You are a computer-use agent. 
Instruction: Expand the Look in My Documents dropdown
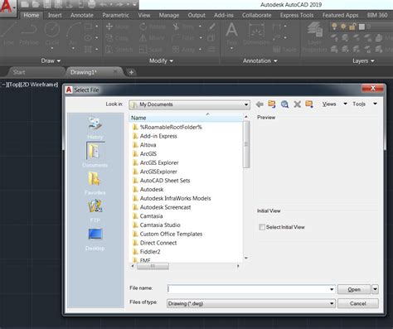pos(189,104)
